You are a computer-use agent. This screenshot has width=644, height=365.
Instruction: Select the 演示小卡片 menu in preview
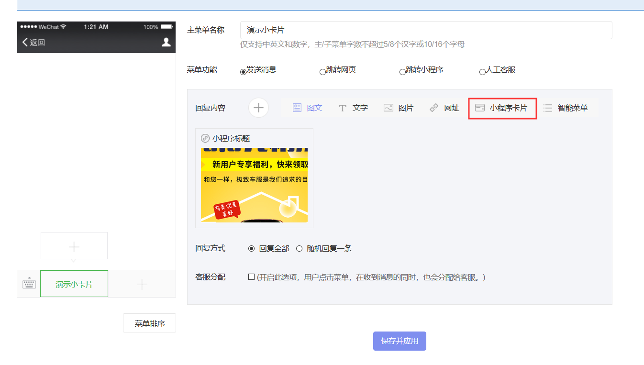(x=74, y=284)
